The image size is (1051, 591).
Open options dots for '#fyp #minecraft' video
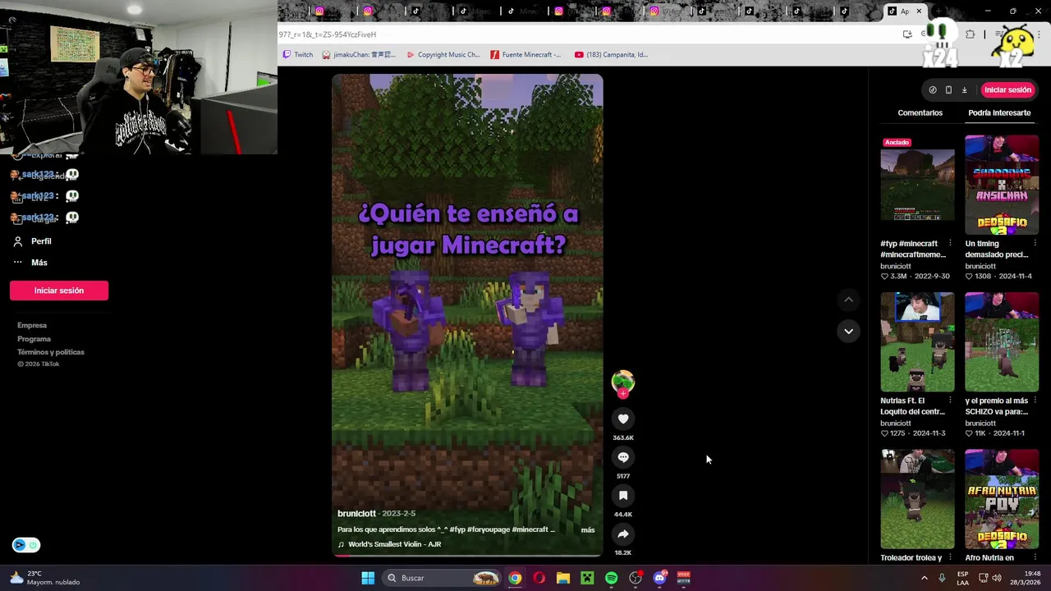(x=950, y=244)
